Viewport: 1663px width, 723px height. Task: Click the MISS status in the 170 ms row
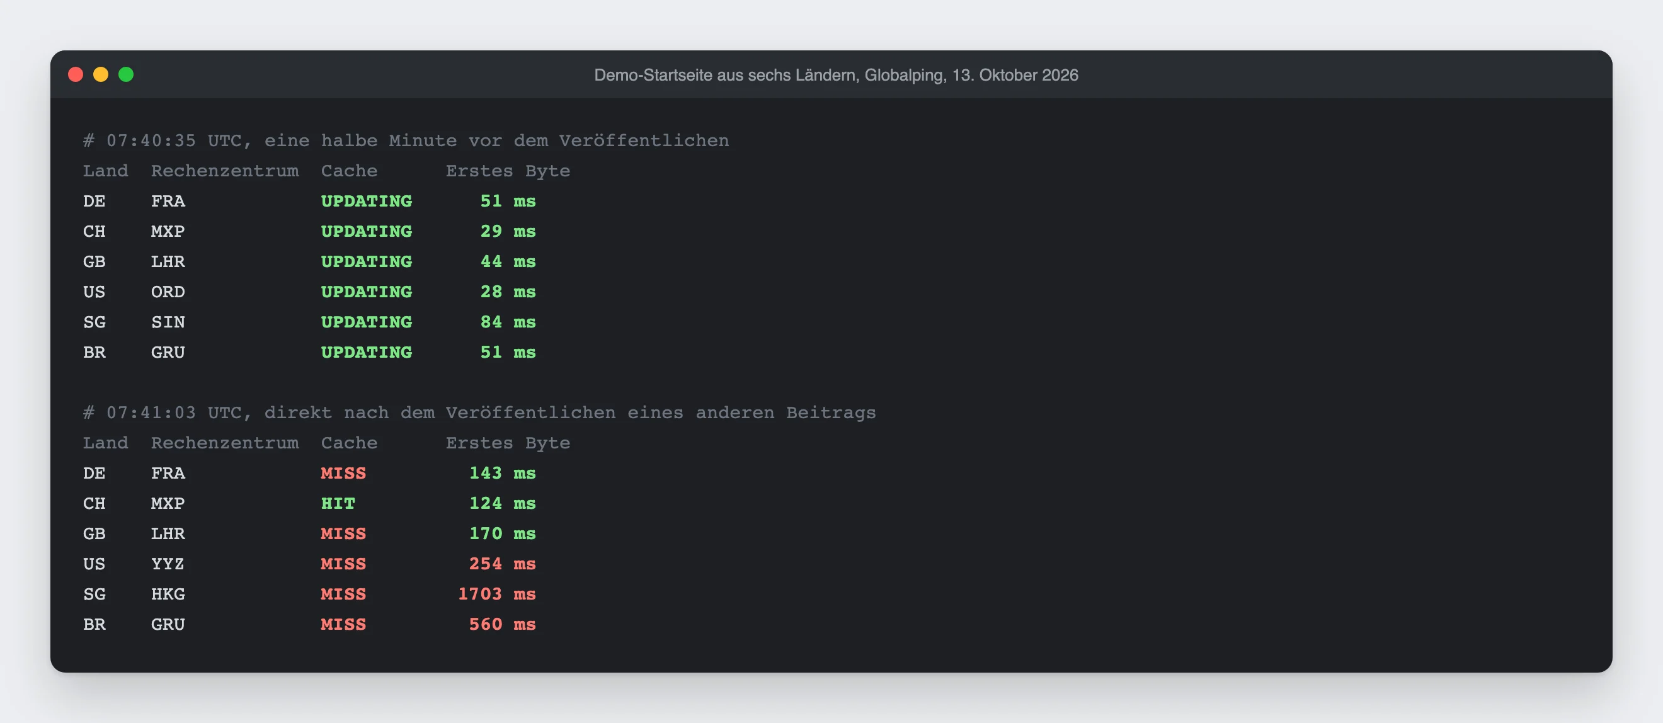(343, 533)
